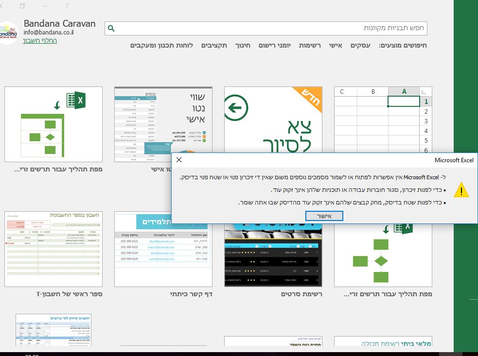Click the search magnifier icon
478x356 pixels.
pyautogui.click(x=111, y=28)
